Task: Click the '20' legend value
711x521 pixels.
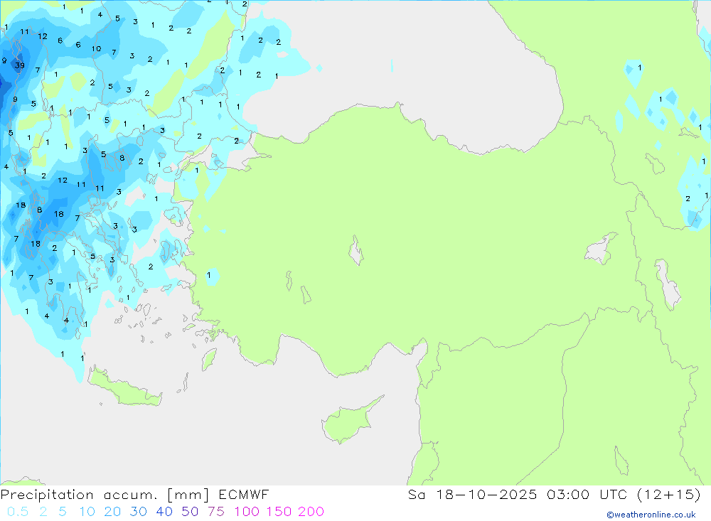Action: [112, 512]
